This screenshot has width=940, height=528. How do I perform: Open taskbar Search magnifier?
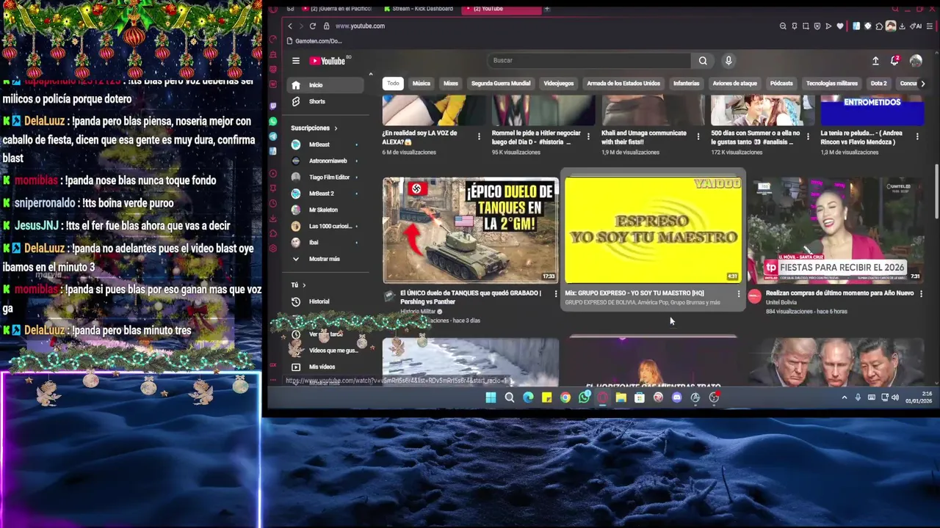[x=510, y=397]
